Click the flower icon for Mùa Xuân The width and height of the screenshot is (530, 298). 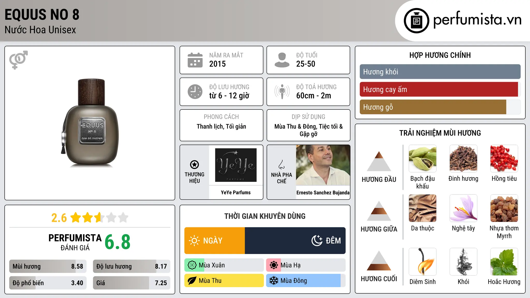point(192,265)
